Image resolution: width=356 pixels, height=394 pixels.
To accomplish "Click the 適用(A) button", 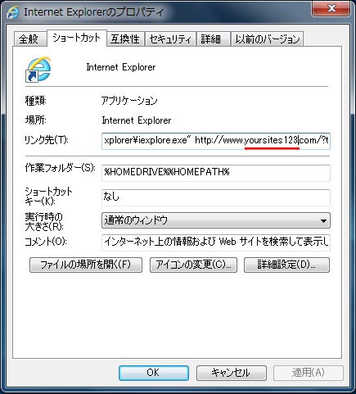I will pyautogui.click(x=309, y=373).
